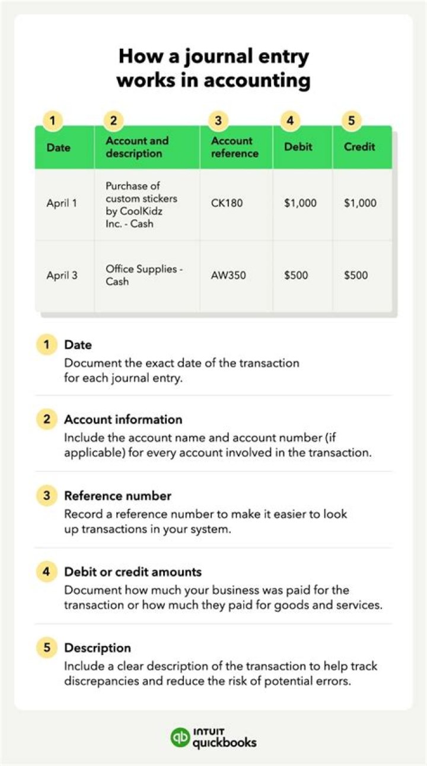The height and width of the screenshot is (766, 427).
Task: Click number 3 badge above Account reference
Action: (x=218, y=121)
